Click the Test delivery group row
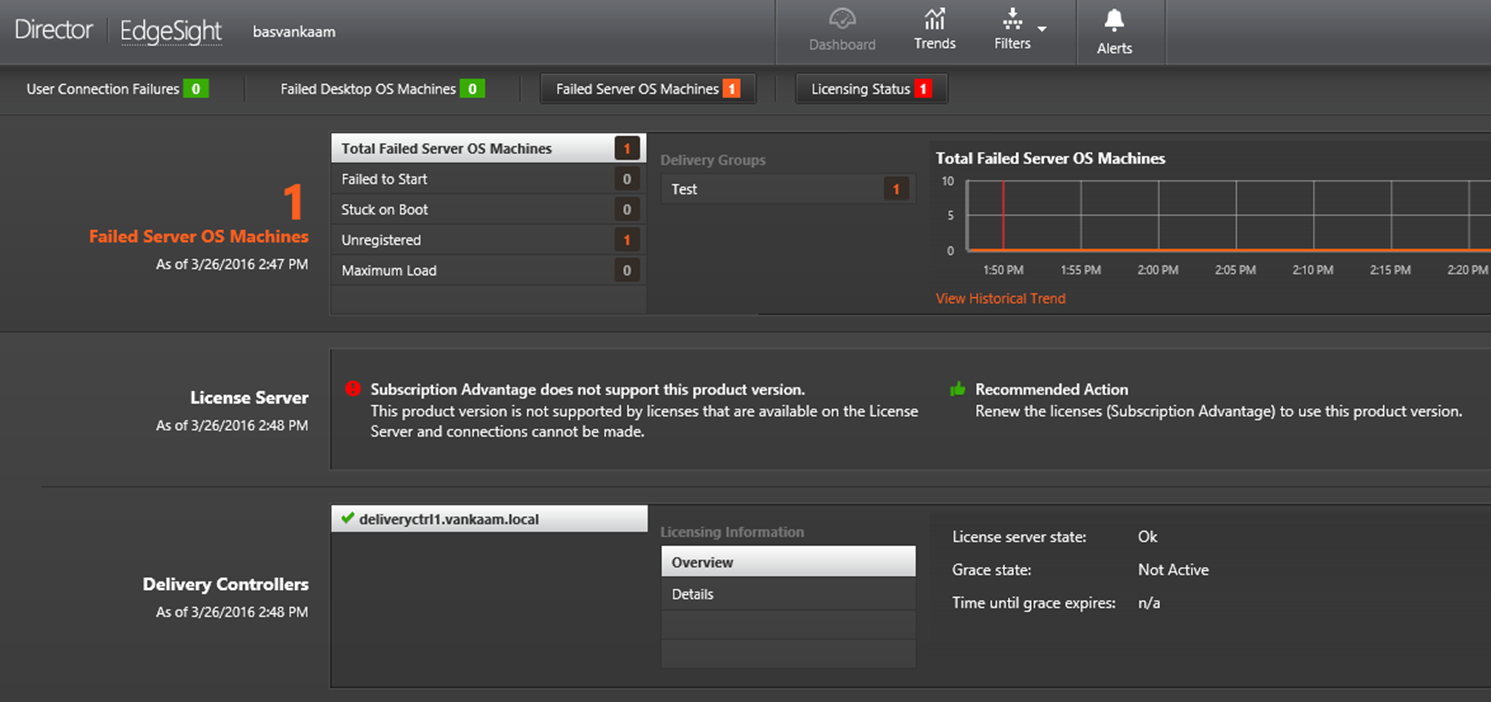This screenshot has width=1491, height=702. [788, 188]
